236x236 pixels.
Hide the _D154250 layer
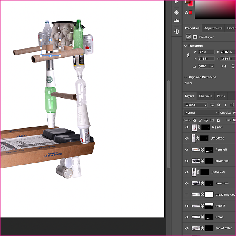187,138
